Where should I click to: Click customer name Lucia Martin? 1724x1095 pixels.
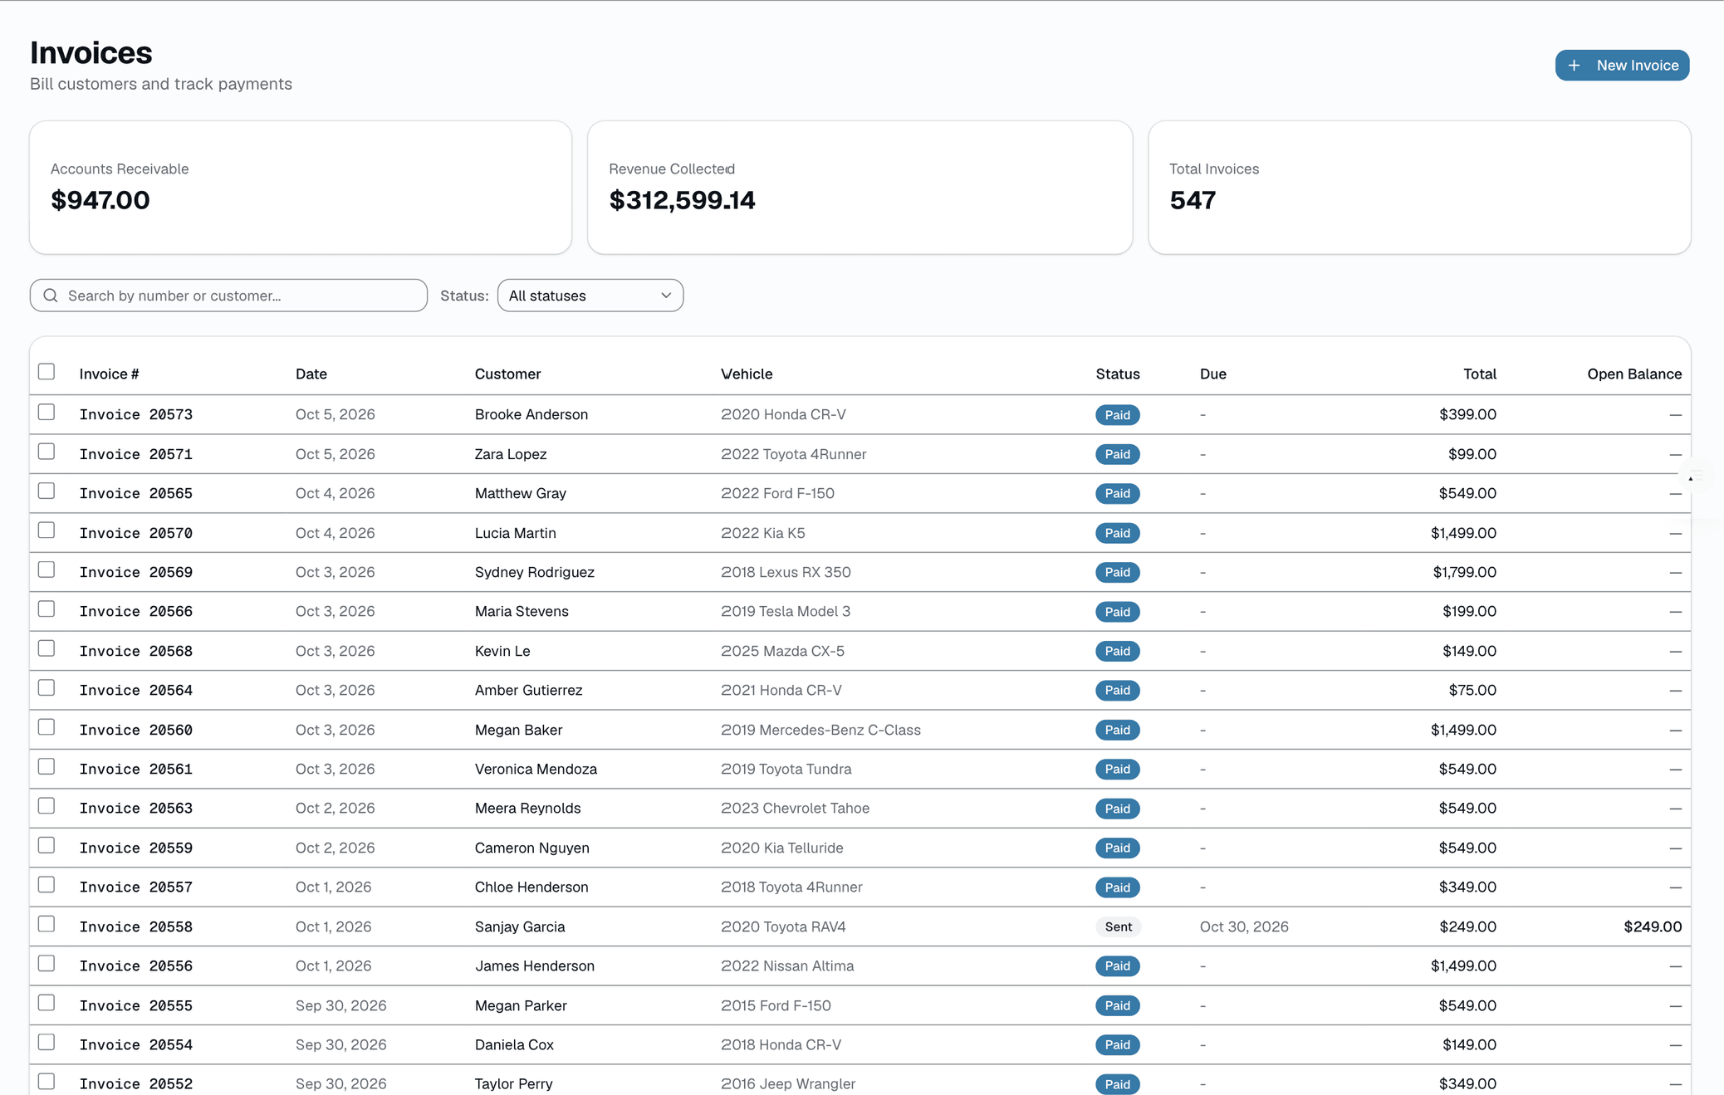516,533
